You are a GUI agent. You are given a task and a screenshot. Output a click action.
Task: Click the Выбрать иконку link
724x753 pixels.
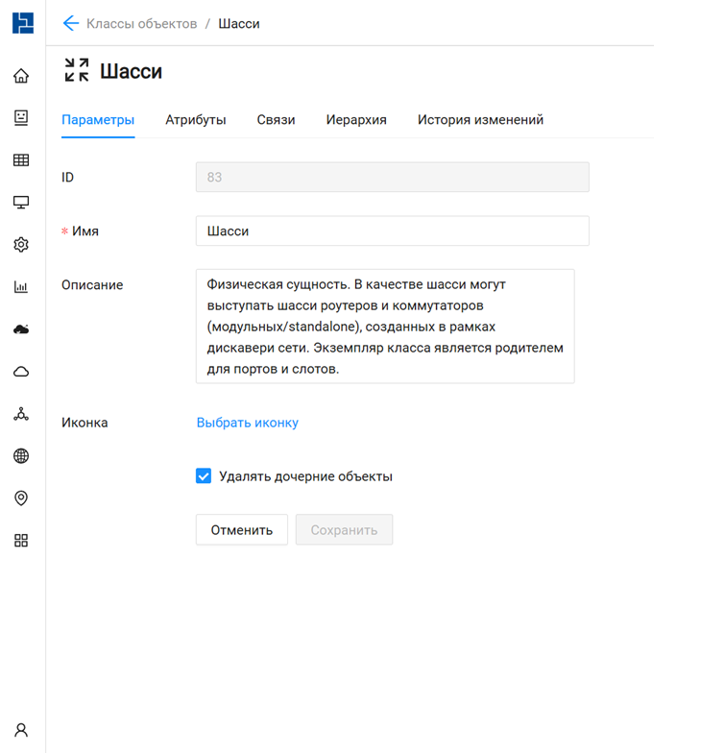247,423
